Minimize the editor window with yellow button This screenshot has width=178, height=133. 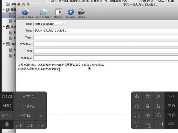pyautogui.click(x=23, y=5)
